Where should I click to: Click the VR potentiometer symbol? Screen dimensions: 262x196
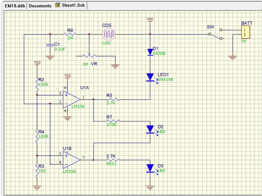(x=89, y=55)
